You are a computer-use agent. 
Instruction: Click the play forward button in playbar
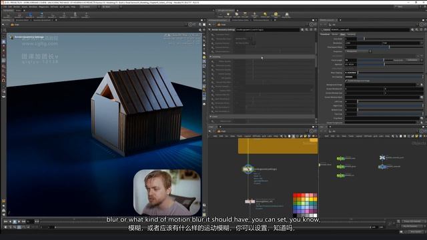pyautogui.click(x=19, y=221)
